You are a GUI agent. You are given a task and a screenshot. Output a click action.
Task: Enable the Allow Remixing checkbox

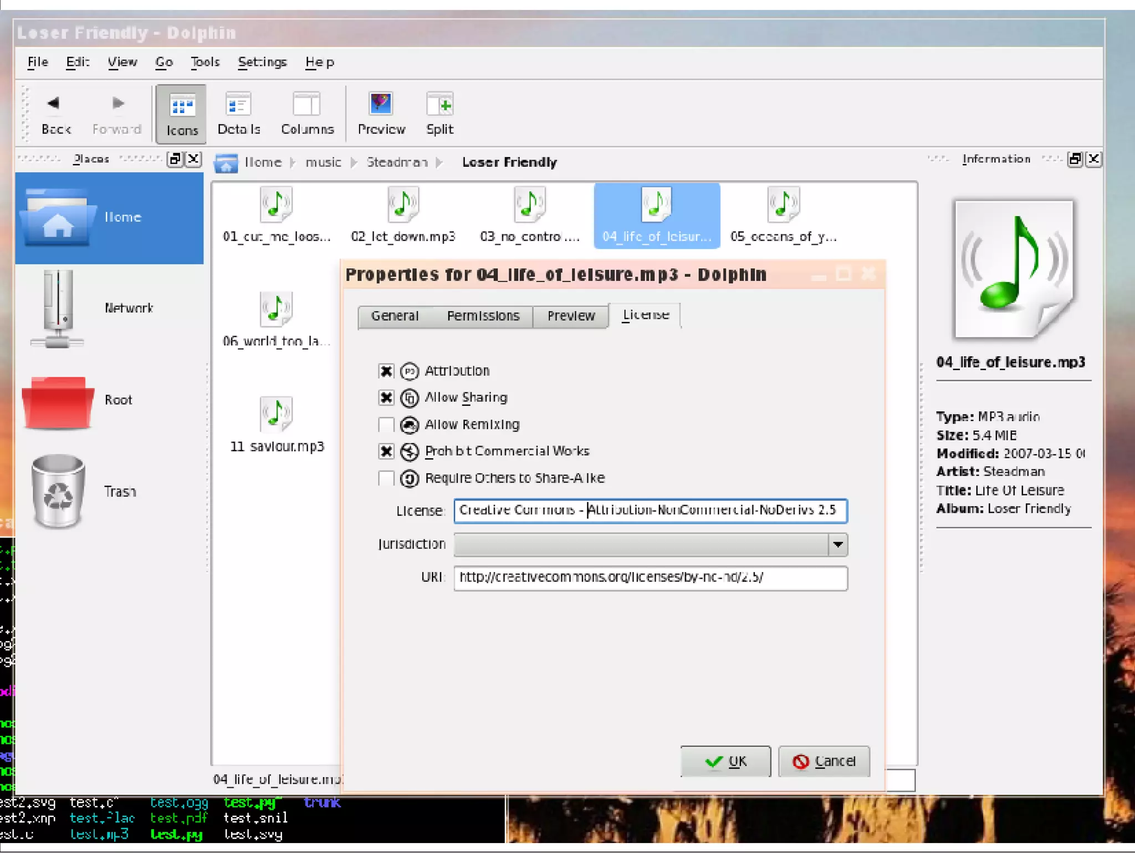(386, 425)
